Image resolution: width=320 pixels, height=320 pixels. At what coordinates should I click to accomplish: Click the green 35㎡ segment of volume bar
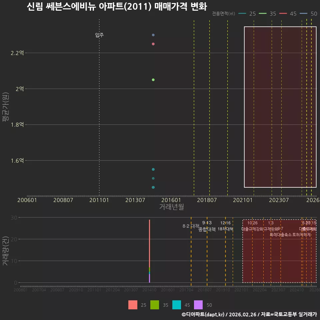(150, 269)
